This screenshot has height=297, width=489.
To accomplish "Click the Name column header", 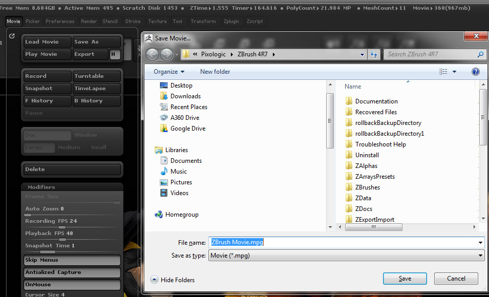I will [353, 87].
